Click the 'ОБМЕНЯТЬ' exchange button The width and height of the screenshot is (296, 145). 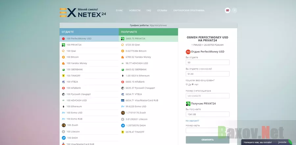(208, 140)
